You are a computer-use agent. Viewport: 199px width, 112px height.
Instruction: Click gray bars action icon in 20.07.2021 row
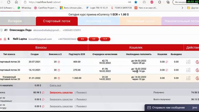(x=188, y=62)
